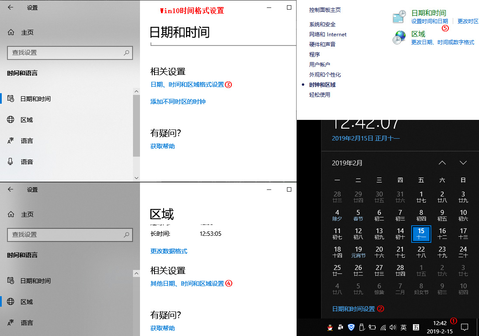479x336 pixels.
Task: Open 网络和 Internet category in Control Panel
Action: coord(328,35)
